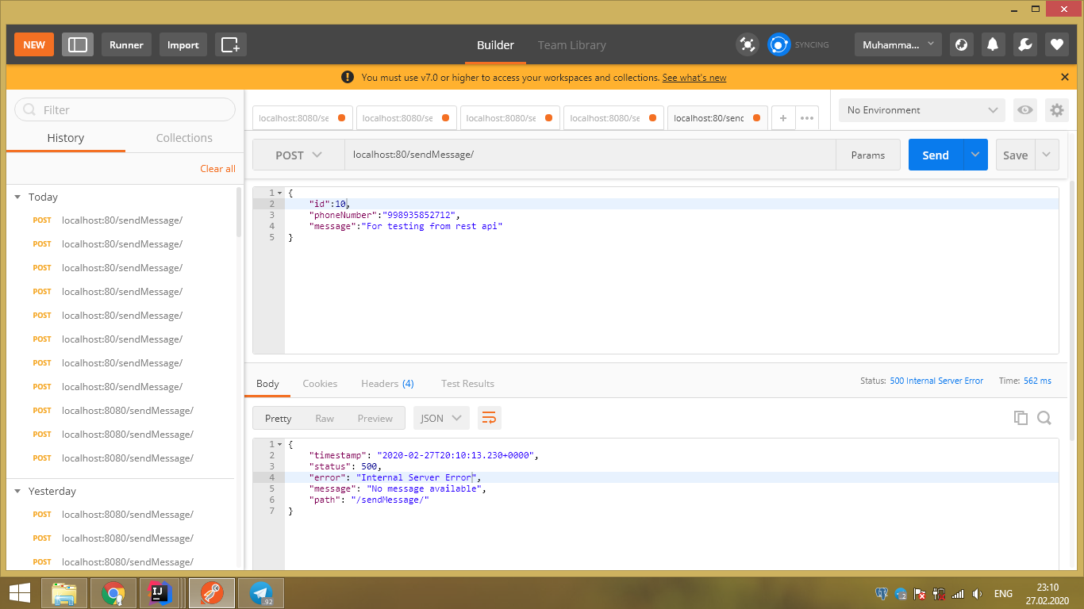This screenshot has width=1084, height=609.
Task: Open the Runner
Action: point(126,44)
